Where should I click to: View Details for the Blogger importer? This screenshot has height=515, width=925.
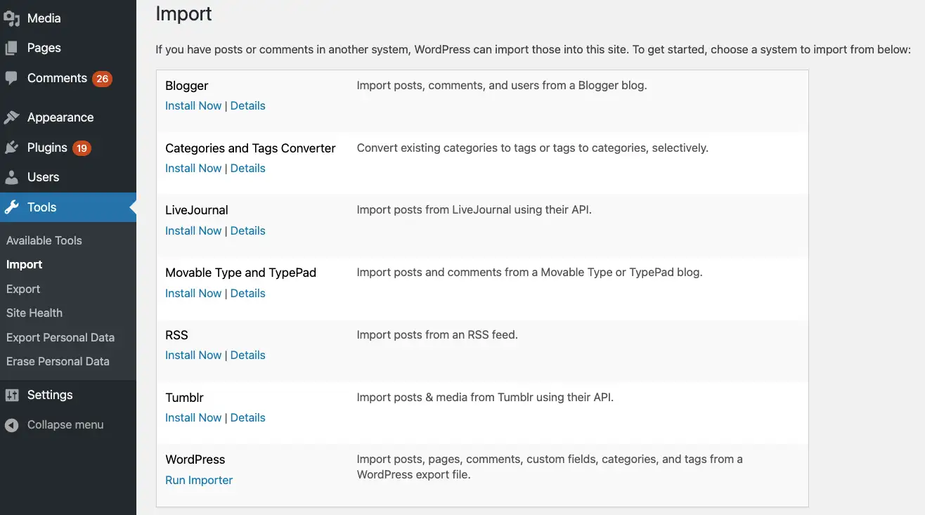click(x=248, y=106)
